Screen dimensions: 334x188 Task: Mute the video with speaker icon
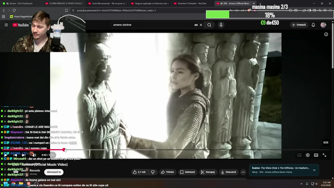coord(34,155)
